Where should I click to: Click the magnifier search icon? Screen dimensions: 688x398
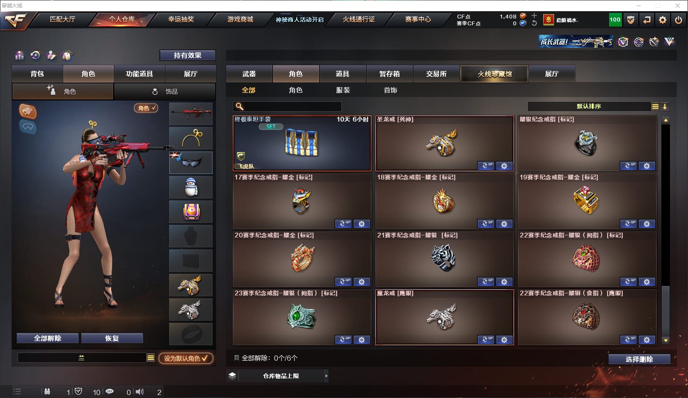(x=240, y=106)
